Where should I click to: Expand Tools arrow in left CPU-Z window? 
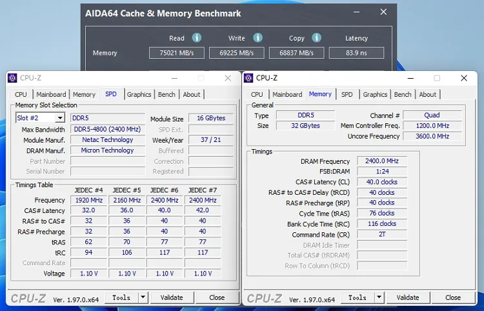[143, 297]
